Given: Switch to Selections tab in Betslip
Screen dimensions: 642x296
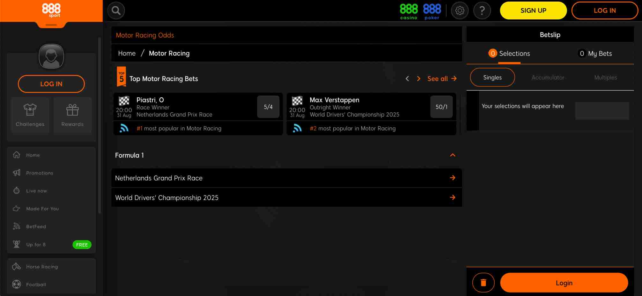Looking at the screenshot, I should (509, 54).
